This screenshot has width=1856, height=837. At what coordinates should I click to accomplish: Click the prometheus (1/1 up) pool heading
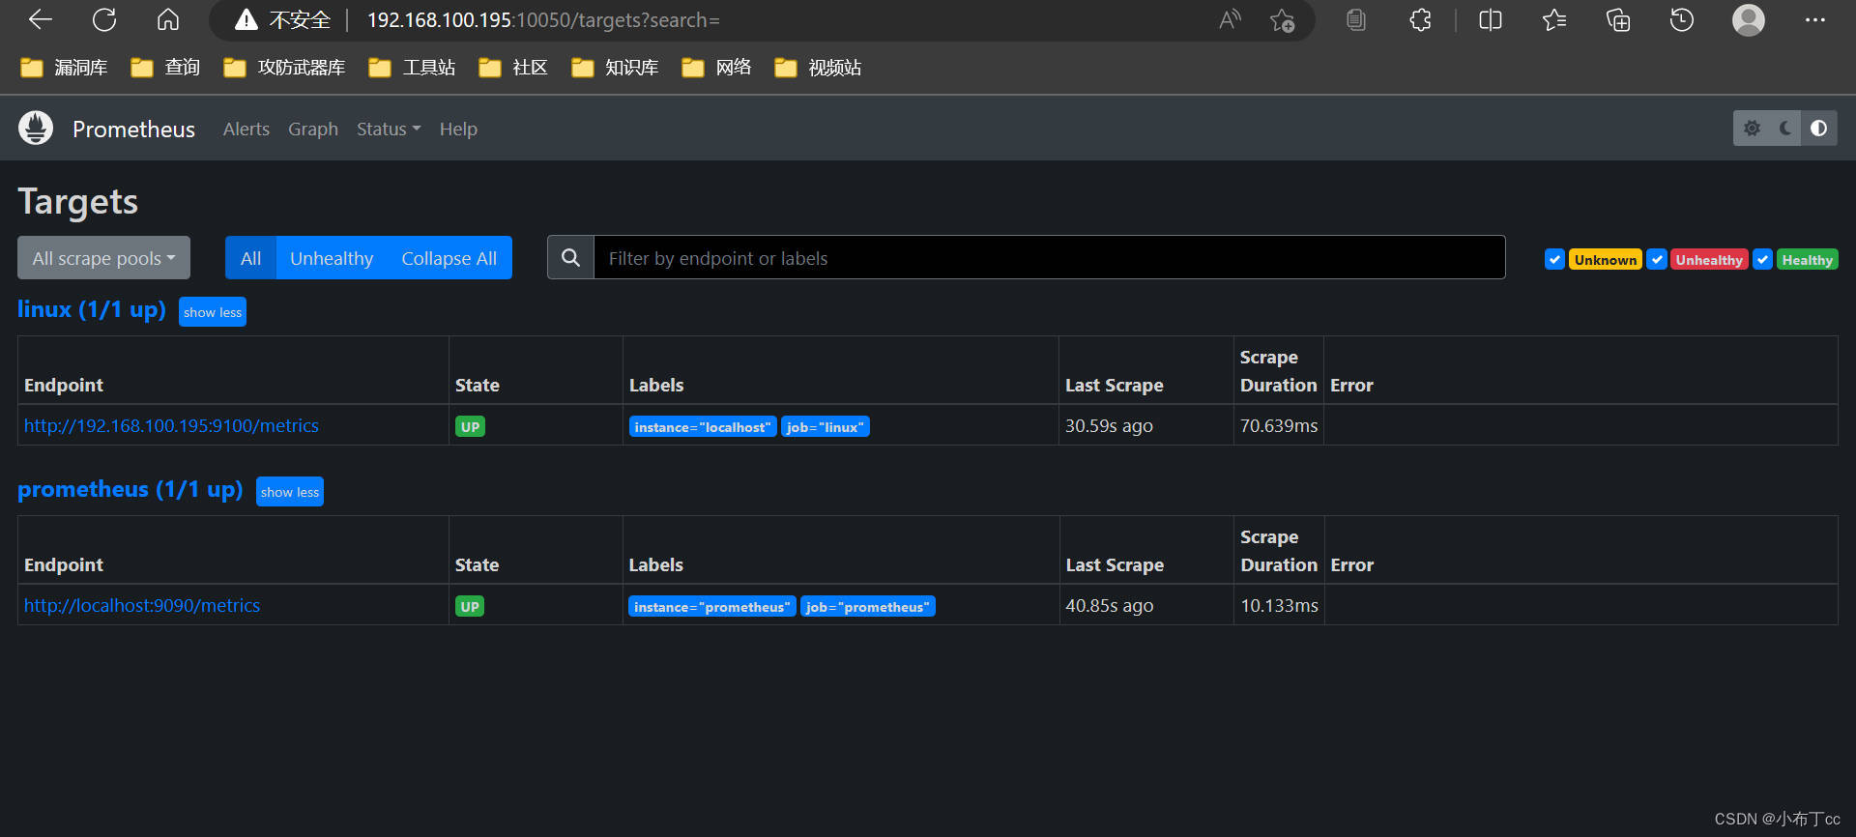(130, 489)
